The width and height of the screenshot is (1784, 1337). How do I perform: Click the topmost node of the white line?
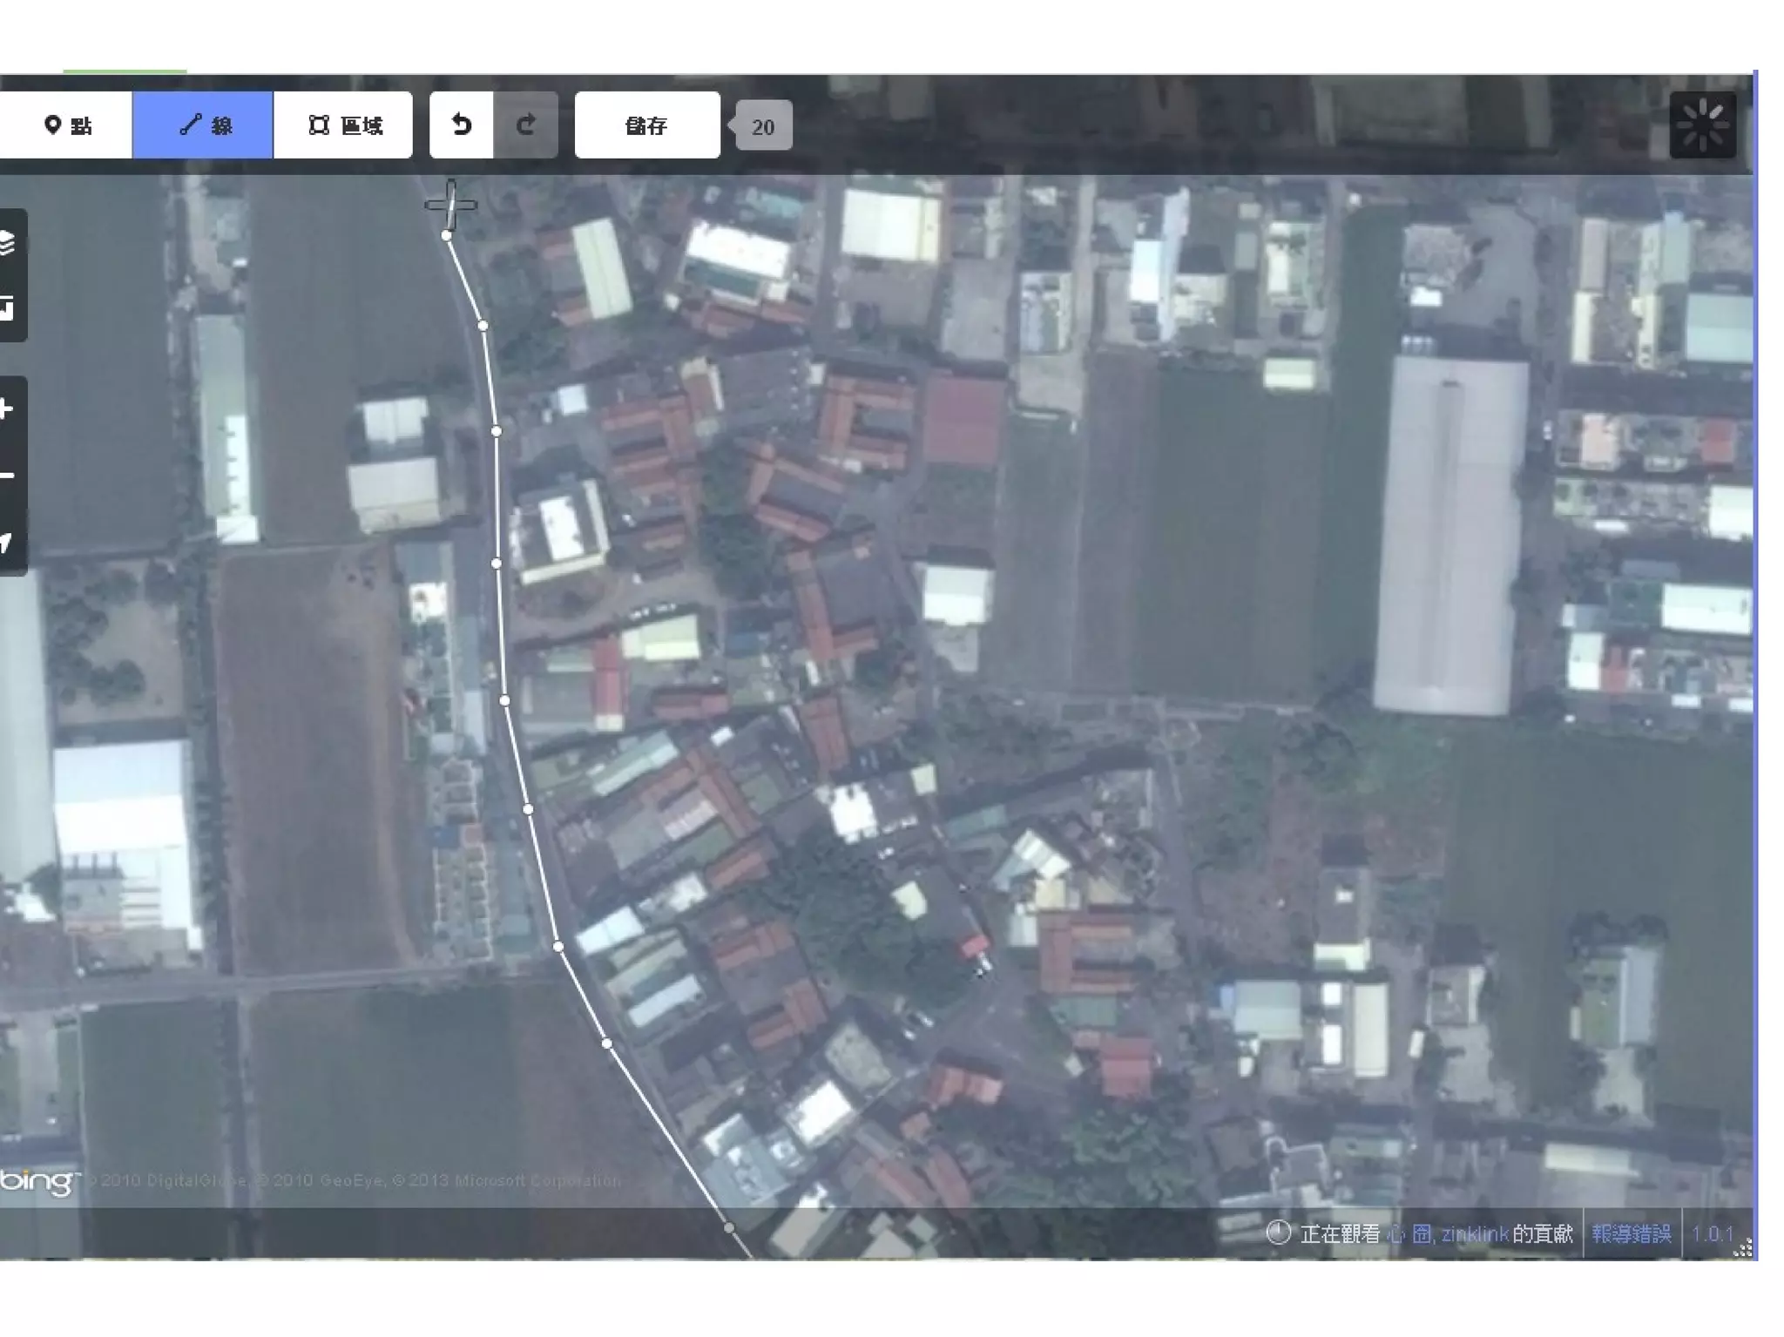point(447,235)
